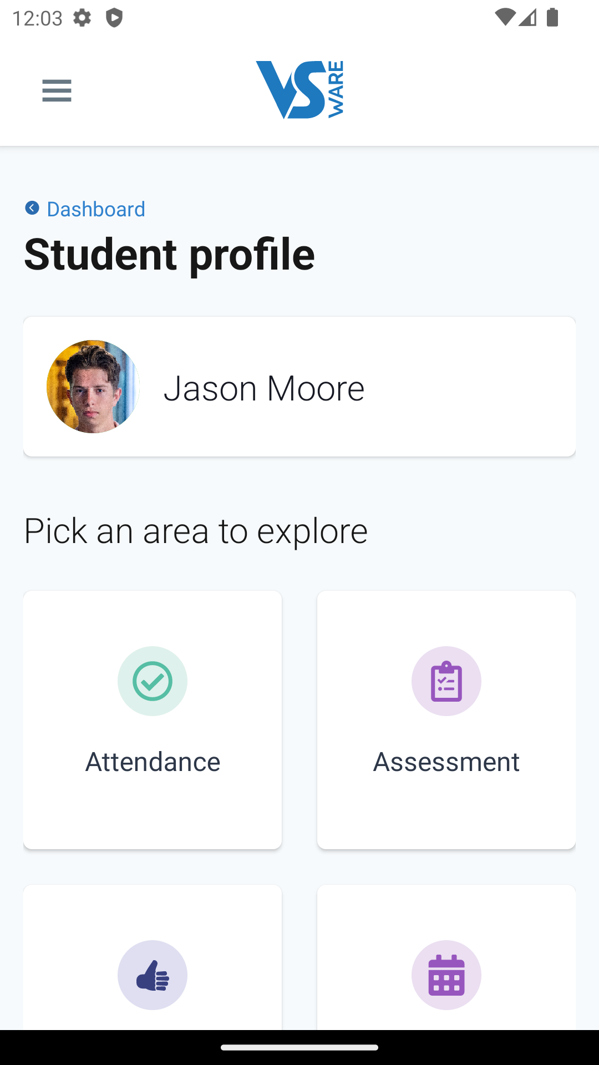Open the hamburger navigation menu
Screen dimensions: 599x1065
57,90
